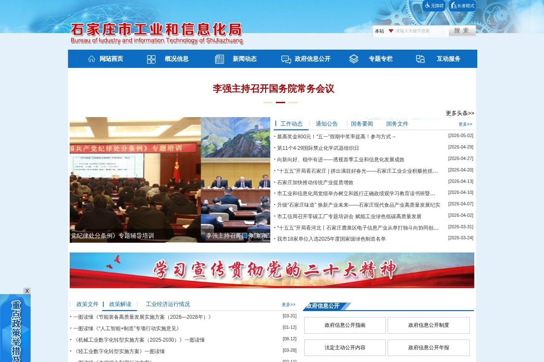Open news 最高奖金800元 五一假期中奖率提高
The height and width of the screenshot is (362, 544).
point(337,137)
